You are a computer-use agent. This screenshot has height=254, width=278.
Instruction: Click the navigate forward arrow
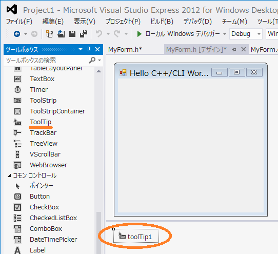(34, 34)
